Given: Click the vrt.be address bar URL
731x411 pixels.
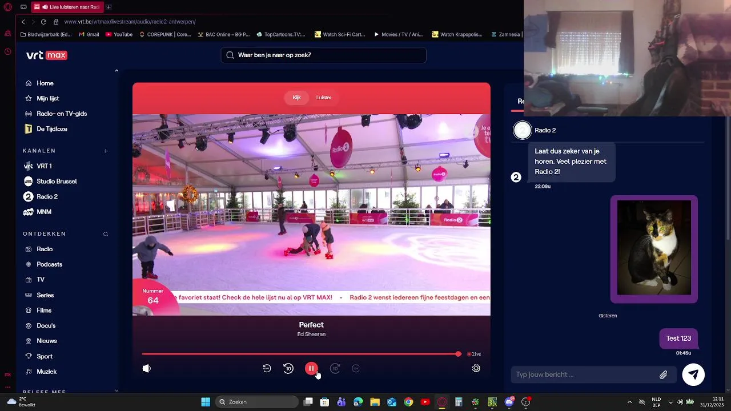Looking at the screenshot, I should click(x=130, y=22).
